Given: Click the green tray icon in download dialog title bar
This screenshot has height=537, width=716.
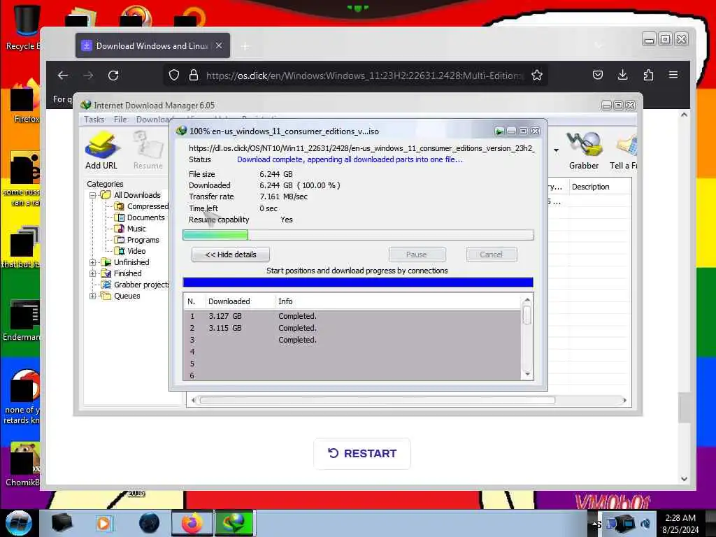Looking at the screenshot, I should [x=499, y=131].
